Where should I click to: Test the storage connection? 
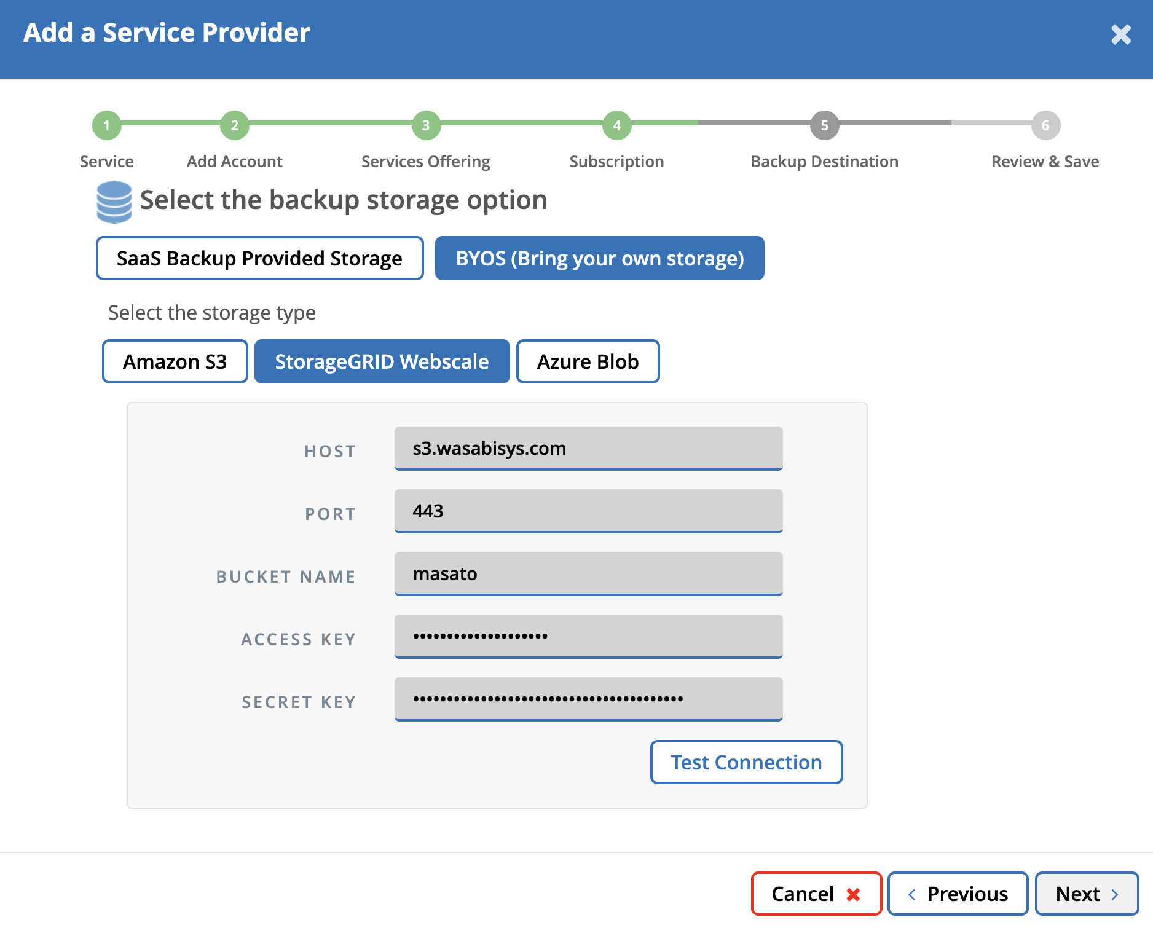click(x=747, y=762)
